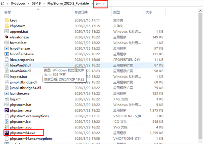Select the IdeaWin32.dll file name
203x144 pixels.
[21, 65]
